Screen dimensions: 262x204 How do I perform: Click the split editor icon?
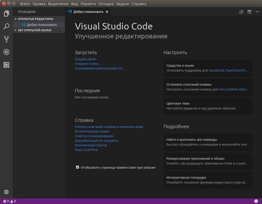pos(249,12)
